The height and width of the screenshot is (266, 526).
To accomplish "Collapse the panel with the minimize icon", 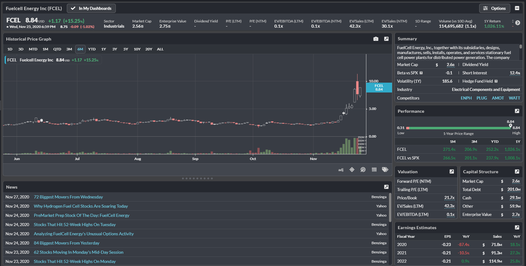I will (517, 8).
